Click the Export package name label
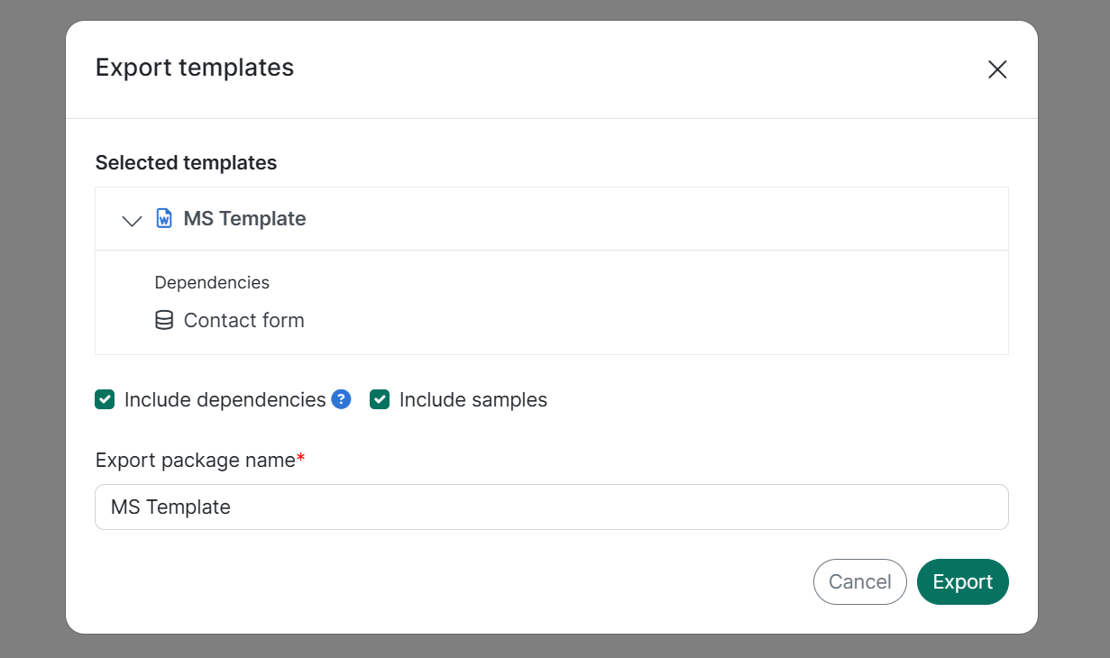The image size is (1110, 658). (x=195, y=461)
